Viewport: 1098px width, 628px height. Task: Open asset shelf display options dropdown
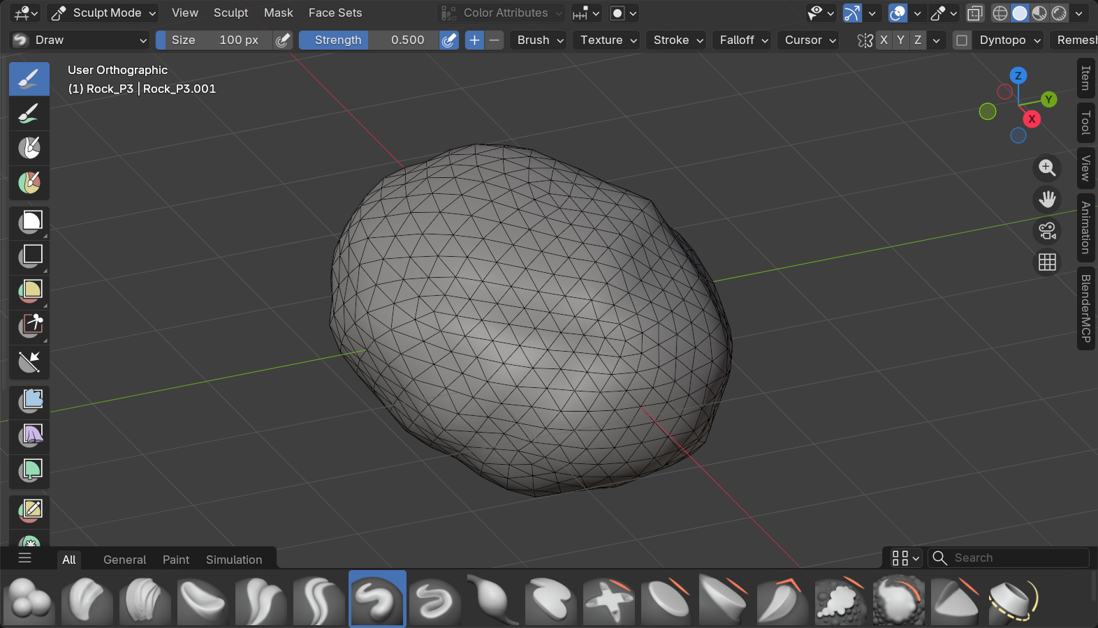pyautogui.click(x=905, y=558)
